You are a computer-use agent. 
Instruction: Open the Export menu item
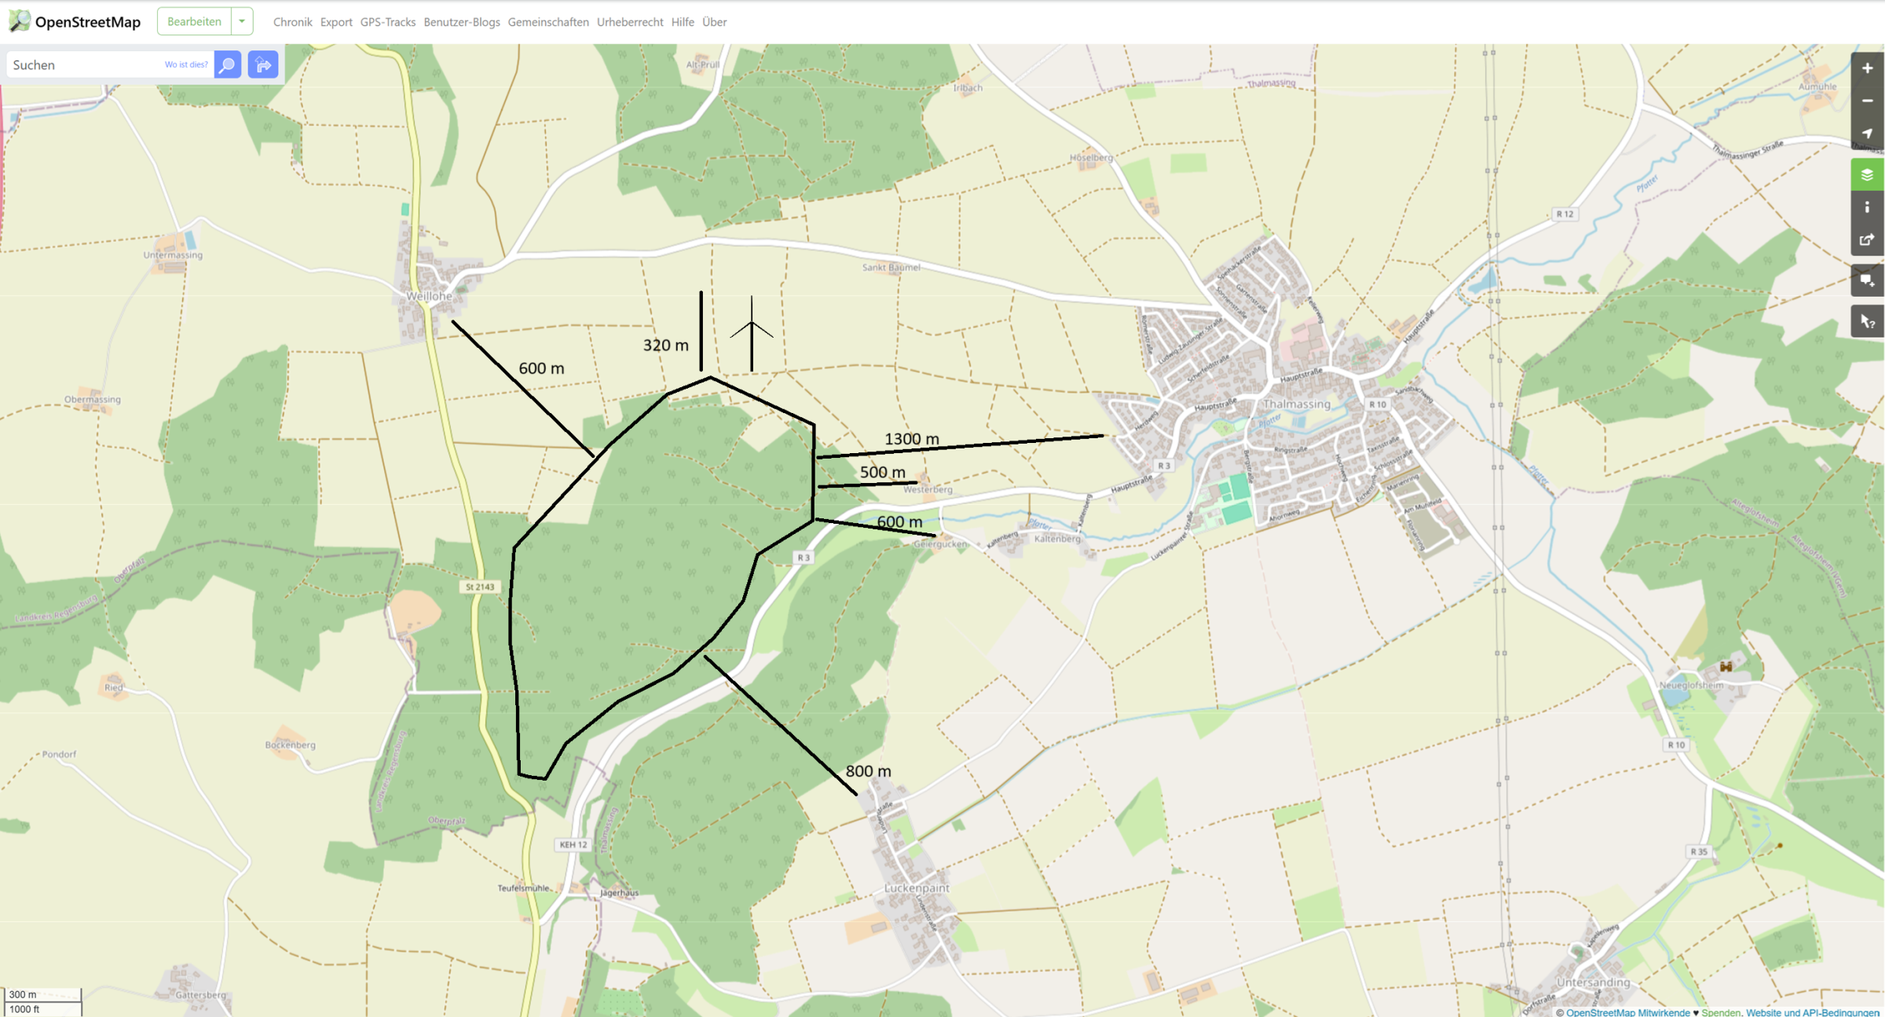335,22
